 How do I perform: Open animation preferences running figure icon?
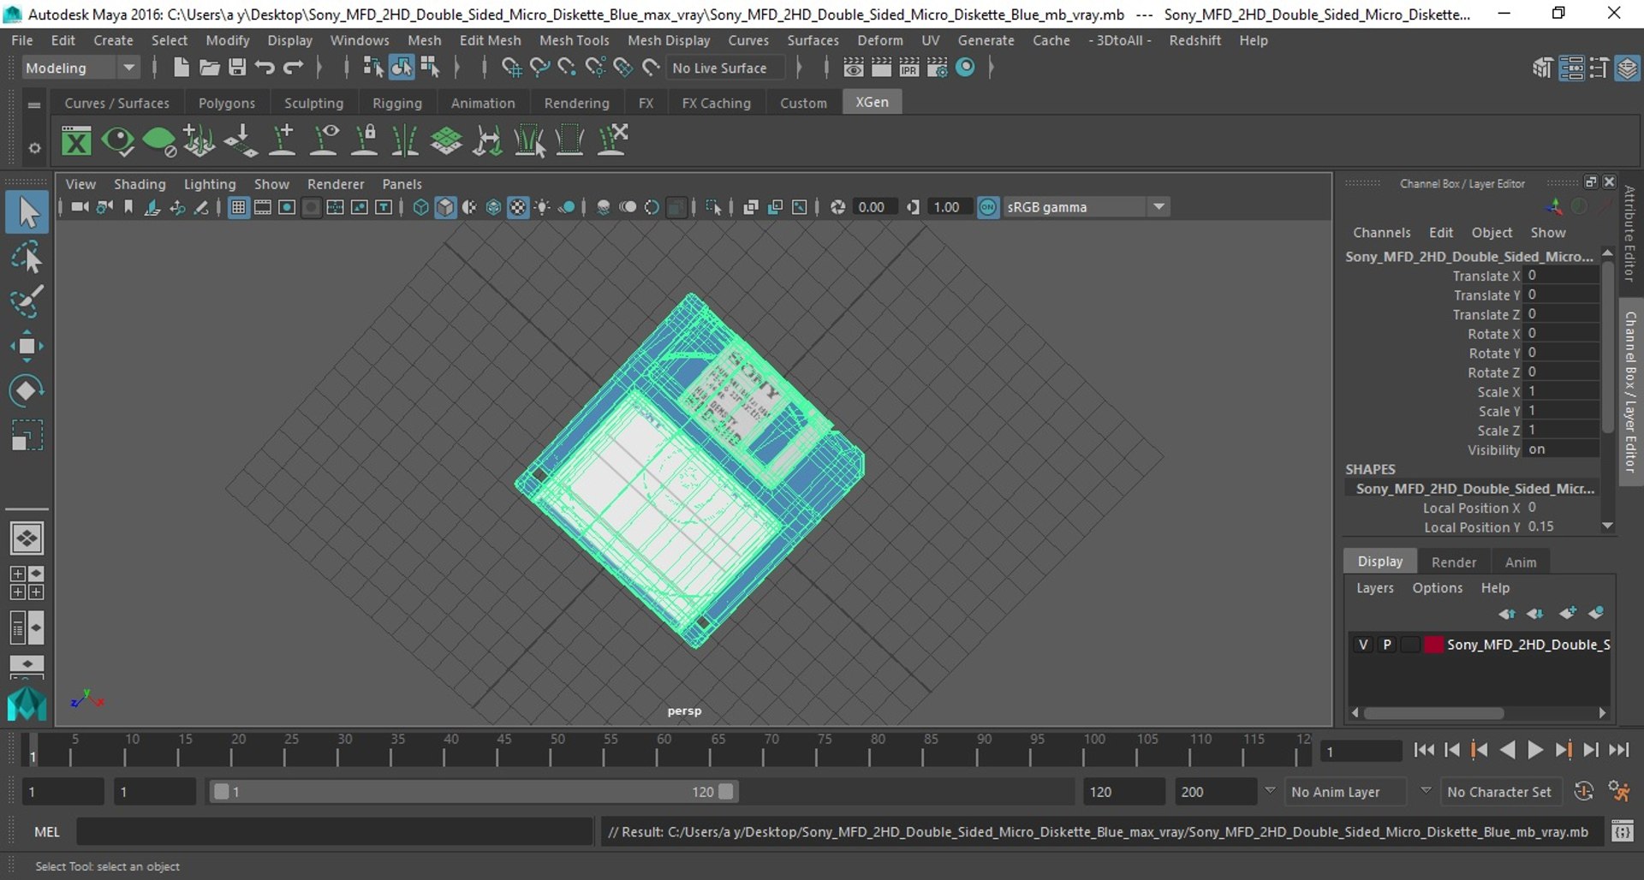[x=1619, y=792]
